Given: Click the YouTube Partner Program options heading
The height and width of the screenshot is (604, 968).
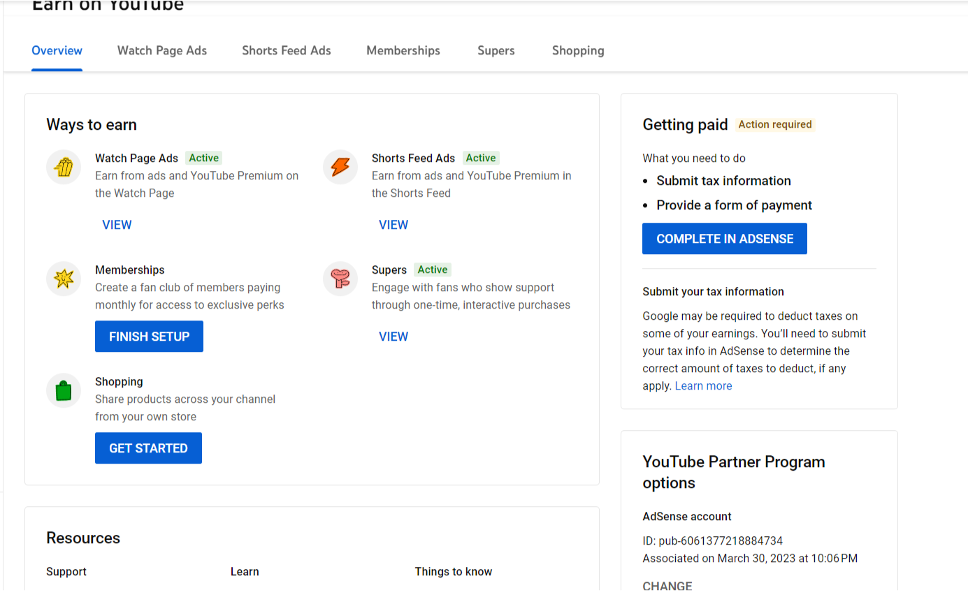Looking at the screenshot, I should tap(734, 473).
